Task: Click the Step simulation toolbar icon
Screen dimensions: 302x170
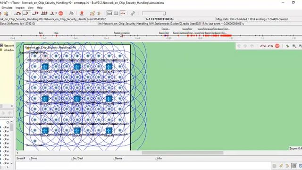Action: click(x=18, y=13)
